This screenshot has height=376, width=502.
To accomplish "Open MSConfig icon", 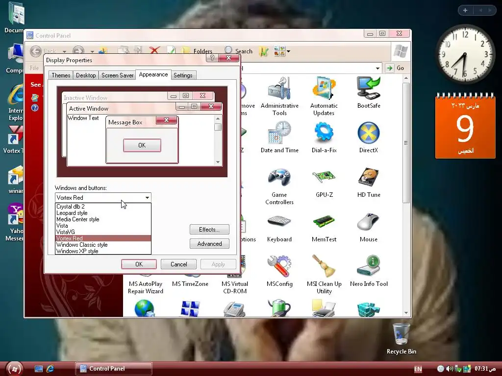I will click(x=279, y=271).
